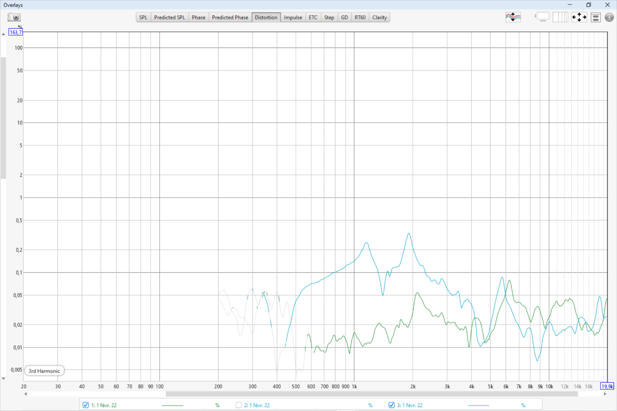This screenshot has width=617, height=411.
Task: Open the RT60 tab
Action: pos(360,18)
